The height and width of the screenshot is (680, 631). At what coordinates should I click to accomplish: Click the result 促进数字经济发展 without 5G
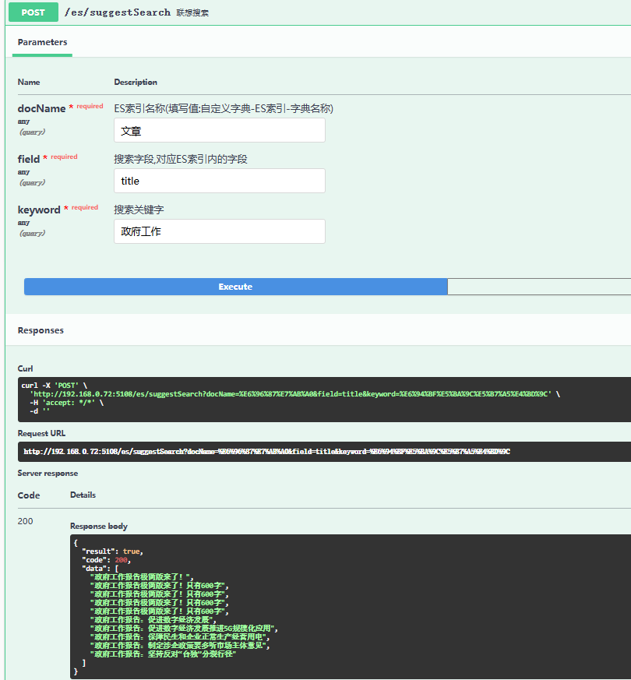[x=153, y=620]
